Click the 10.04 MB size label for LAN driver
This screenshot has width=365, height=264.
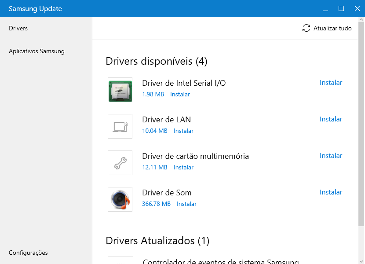[154, 131]
